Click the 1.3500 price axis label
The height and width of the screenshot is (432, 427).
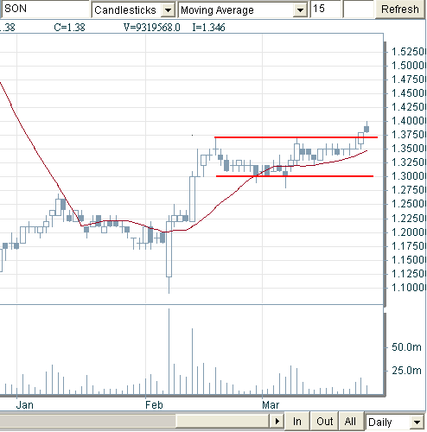[409, 149]
